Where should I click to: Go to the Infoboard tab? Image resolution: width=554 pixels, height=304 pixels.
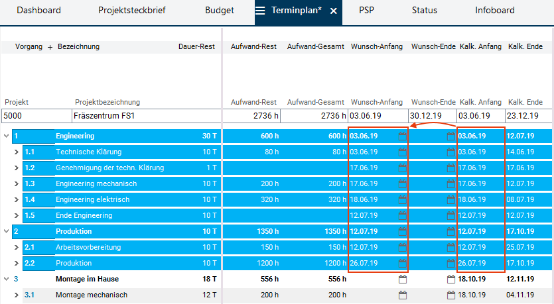[494, 11]
